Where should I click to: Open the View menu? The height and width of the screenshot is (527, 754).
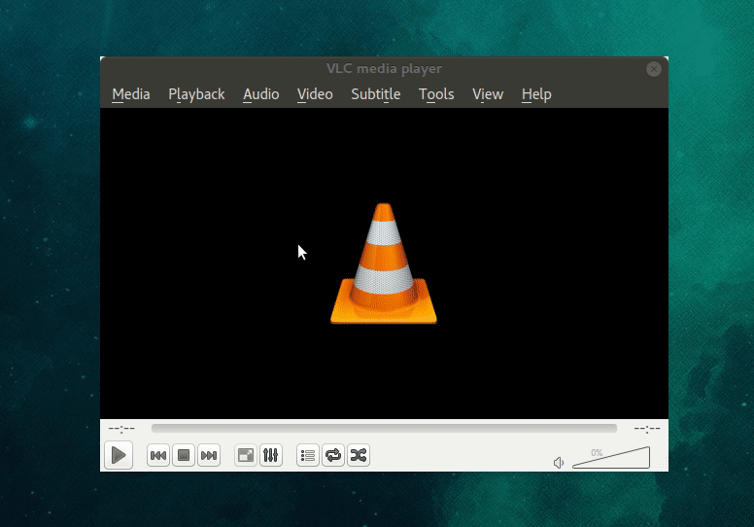pos(488,94)
